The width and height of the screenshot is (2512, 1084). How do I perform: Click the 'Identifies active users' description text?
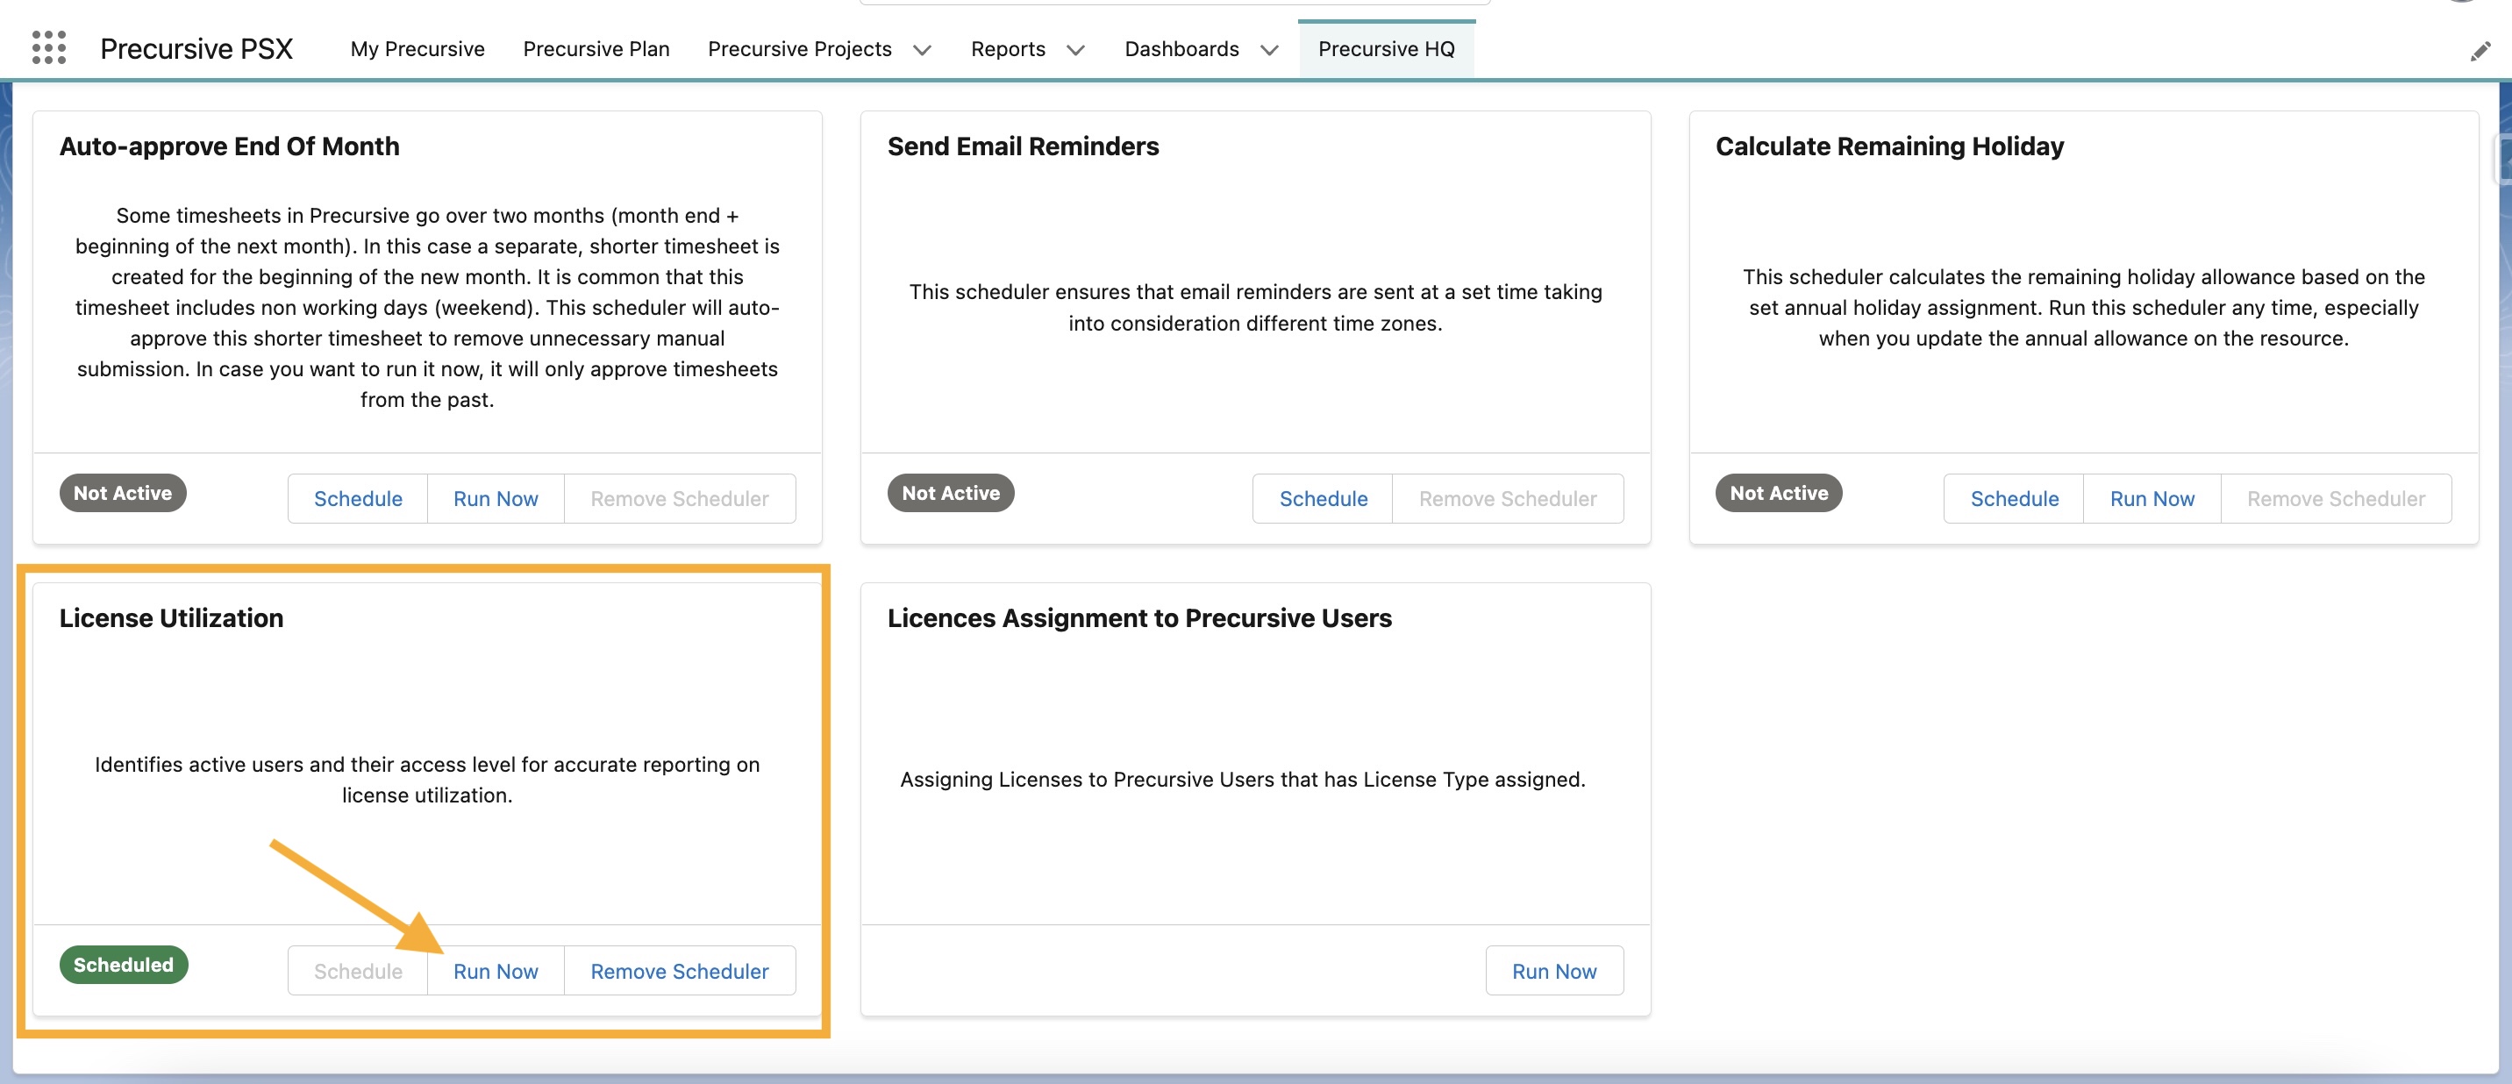coord(427,780)
